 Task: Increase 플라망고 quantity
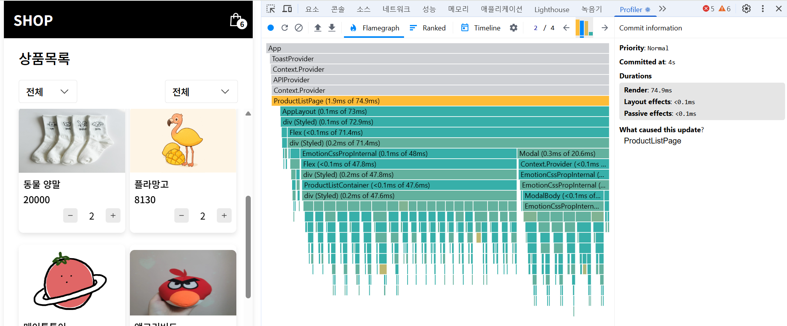click(x=224, y=215)
